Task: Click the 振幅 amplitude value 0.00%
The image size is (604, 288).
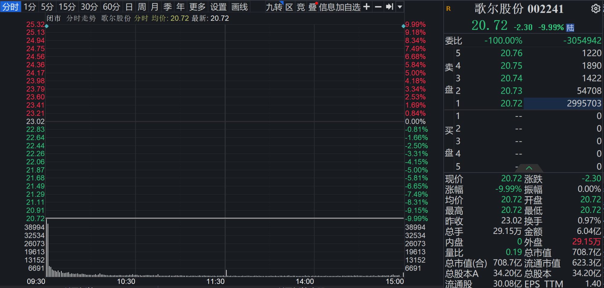Action: coord(589,189)
